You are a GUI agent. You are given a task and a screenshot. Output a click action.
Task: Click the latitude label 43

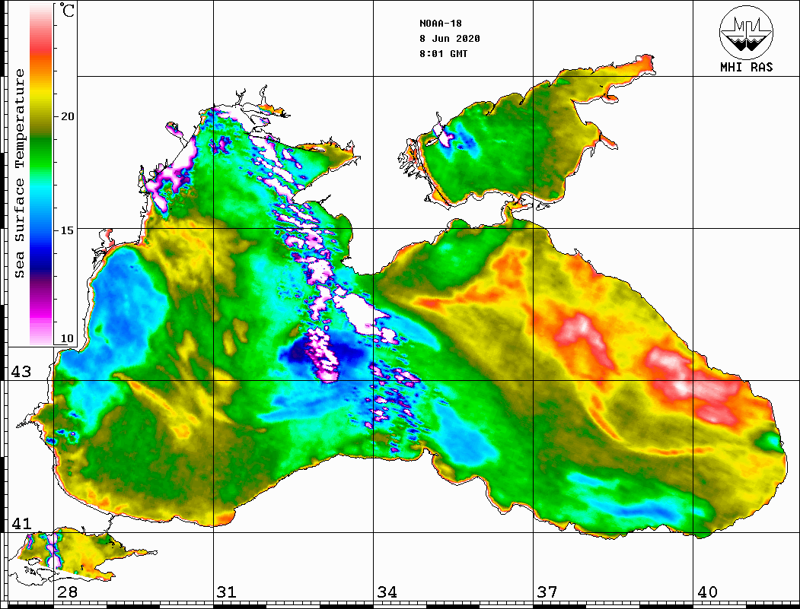click(x=20, y=372)
